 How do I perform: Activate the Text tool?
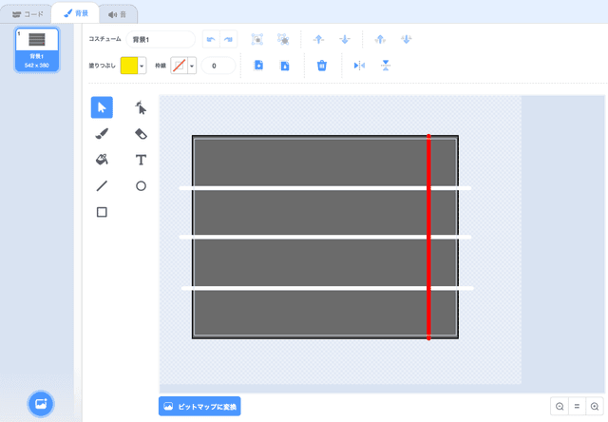point(141,160)
